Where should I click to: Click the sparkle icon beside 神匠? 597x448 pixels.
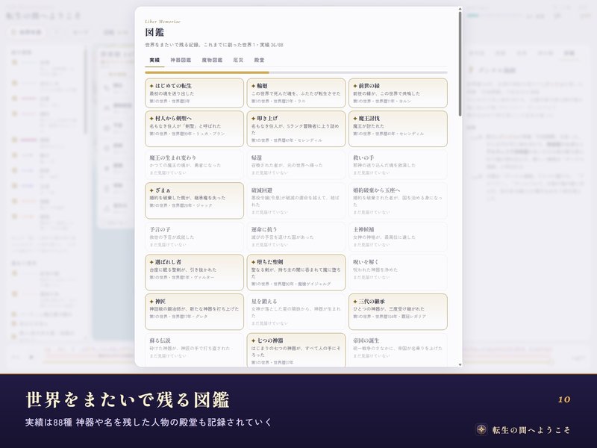tap(151, 302)
